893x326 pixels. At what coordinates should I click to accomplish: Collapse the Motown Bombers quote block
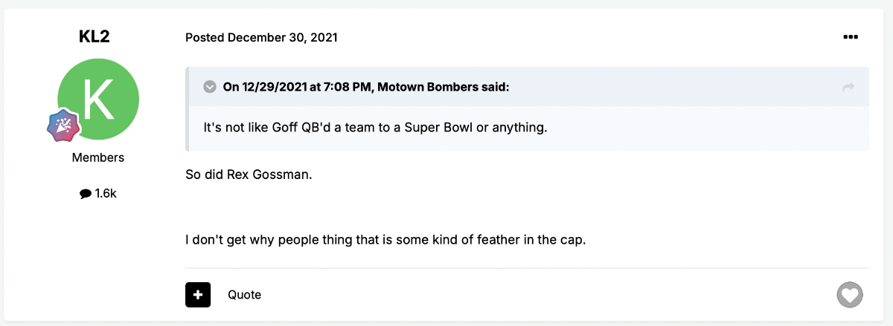click(x=210, y=87)
